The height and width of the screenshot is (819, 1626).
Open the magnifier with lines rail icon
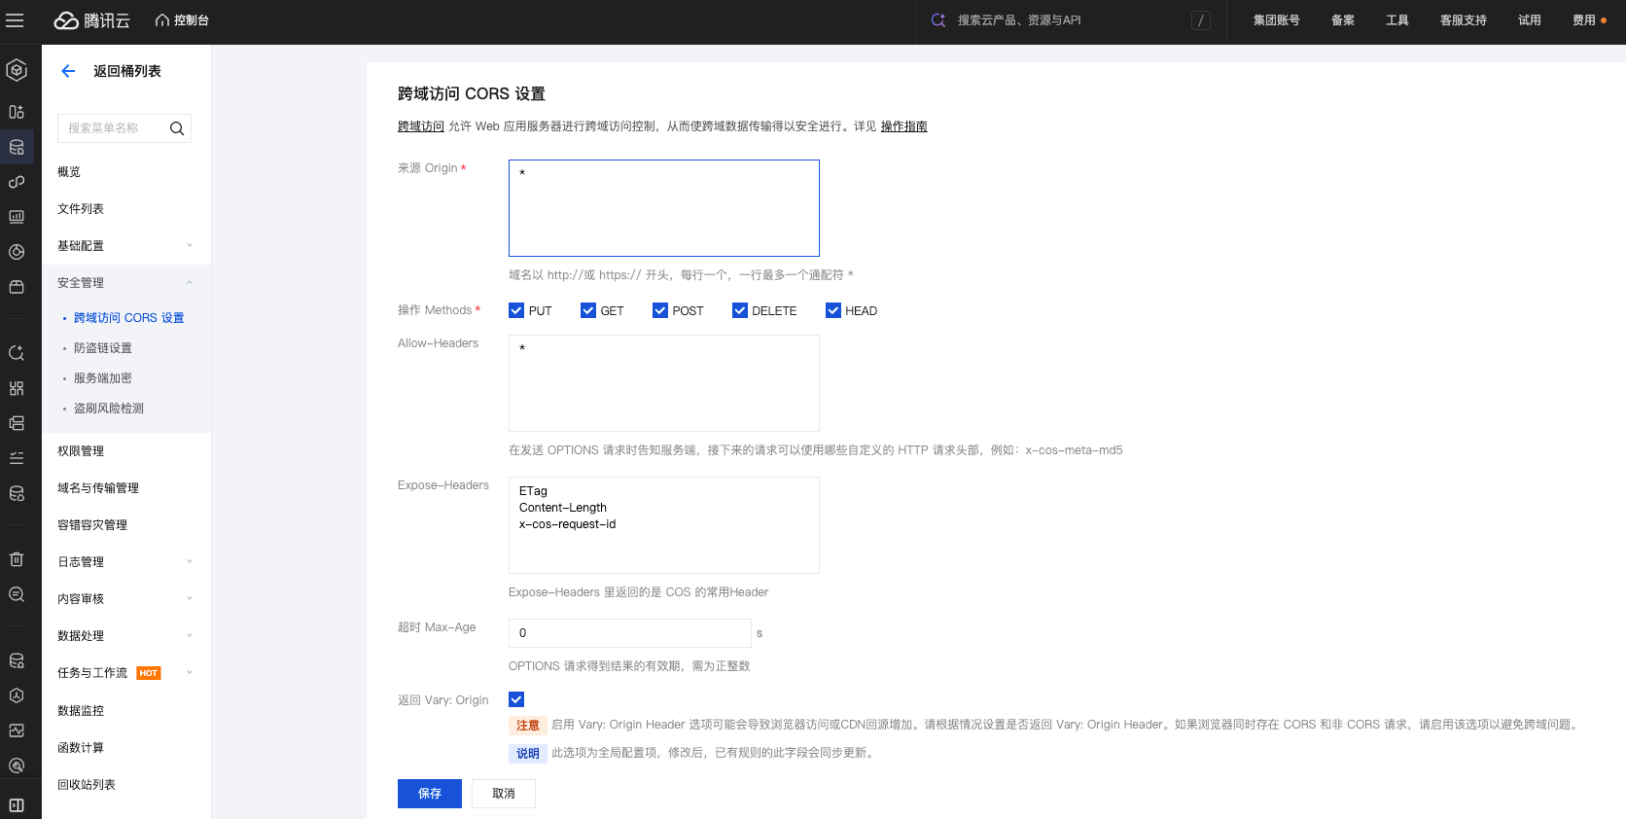pyautogui.click(x=17, y=594)
